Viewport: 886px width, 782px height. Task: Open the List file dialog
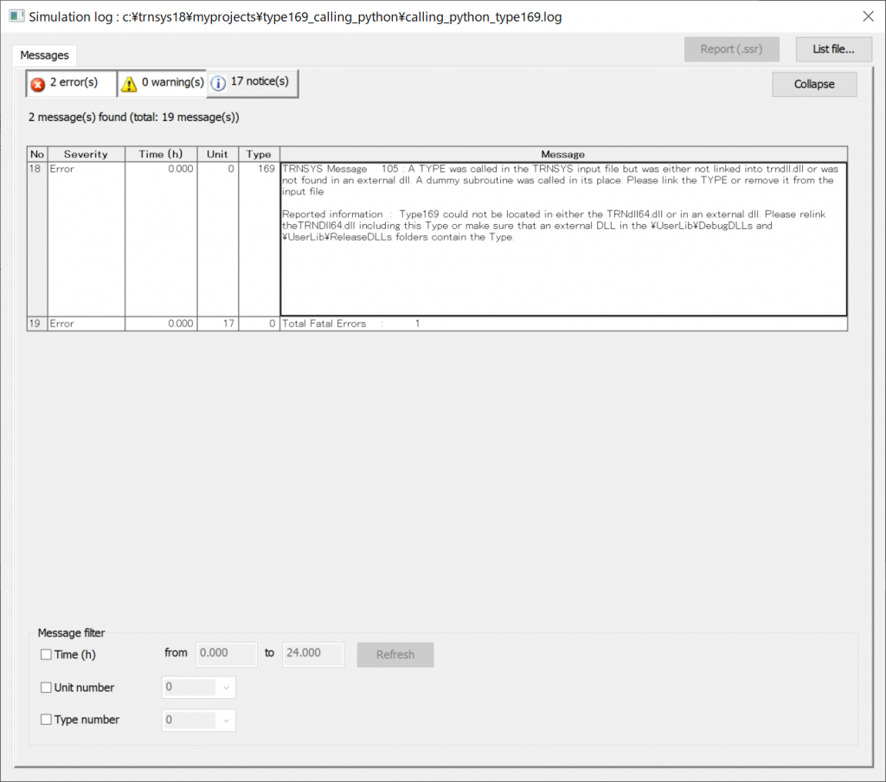pyautogui.click(x=833, y=49)
